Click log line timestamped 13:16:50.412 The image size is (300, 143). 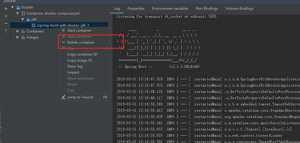208,111
